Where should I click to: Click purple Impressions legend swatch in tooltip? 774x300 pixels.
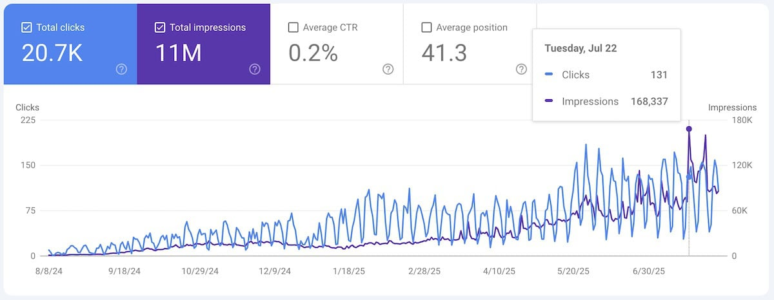tap(549, 101)
